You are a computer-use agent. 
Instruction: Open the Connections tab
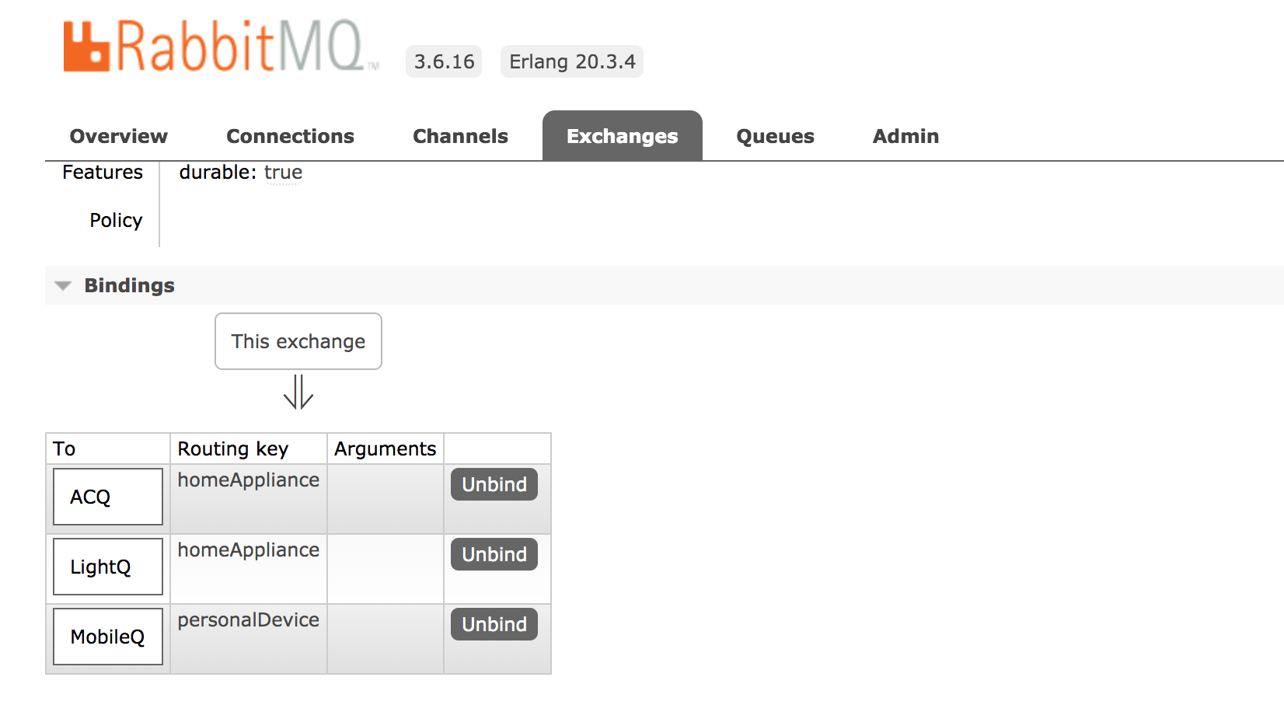pos(290,136)
